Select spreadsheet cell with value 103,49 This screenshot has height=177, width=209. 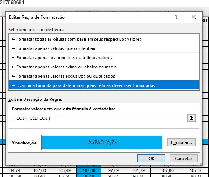[x=64, y=170]
